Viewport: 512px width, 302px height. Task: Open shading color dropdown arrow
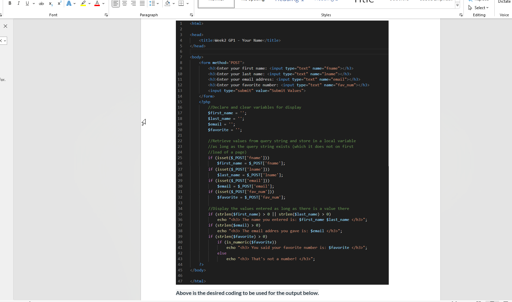click(x=173, y=3)
